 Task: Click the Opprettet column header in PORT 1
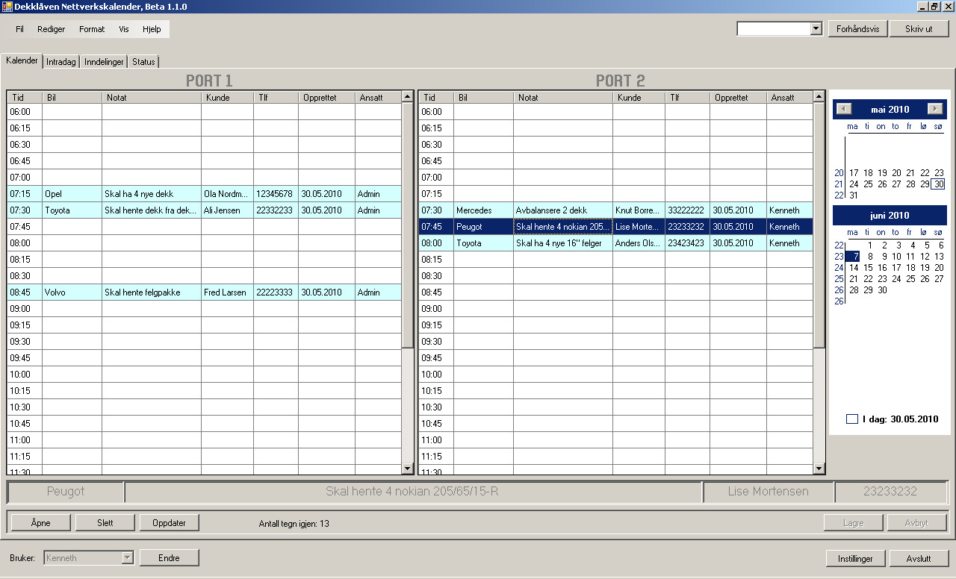(326, 98)
